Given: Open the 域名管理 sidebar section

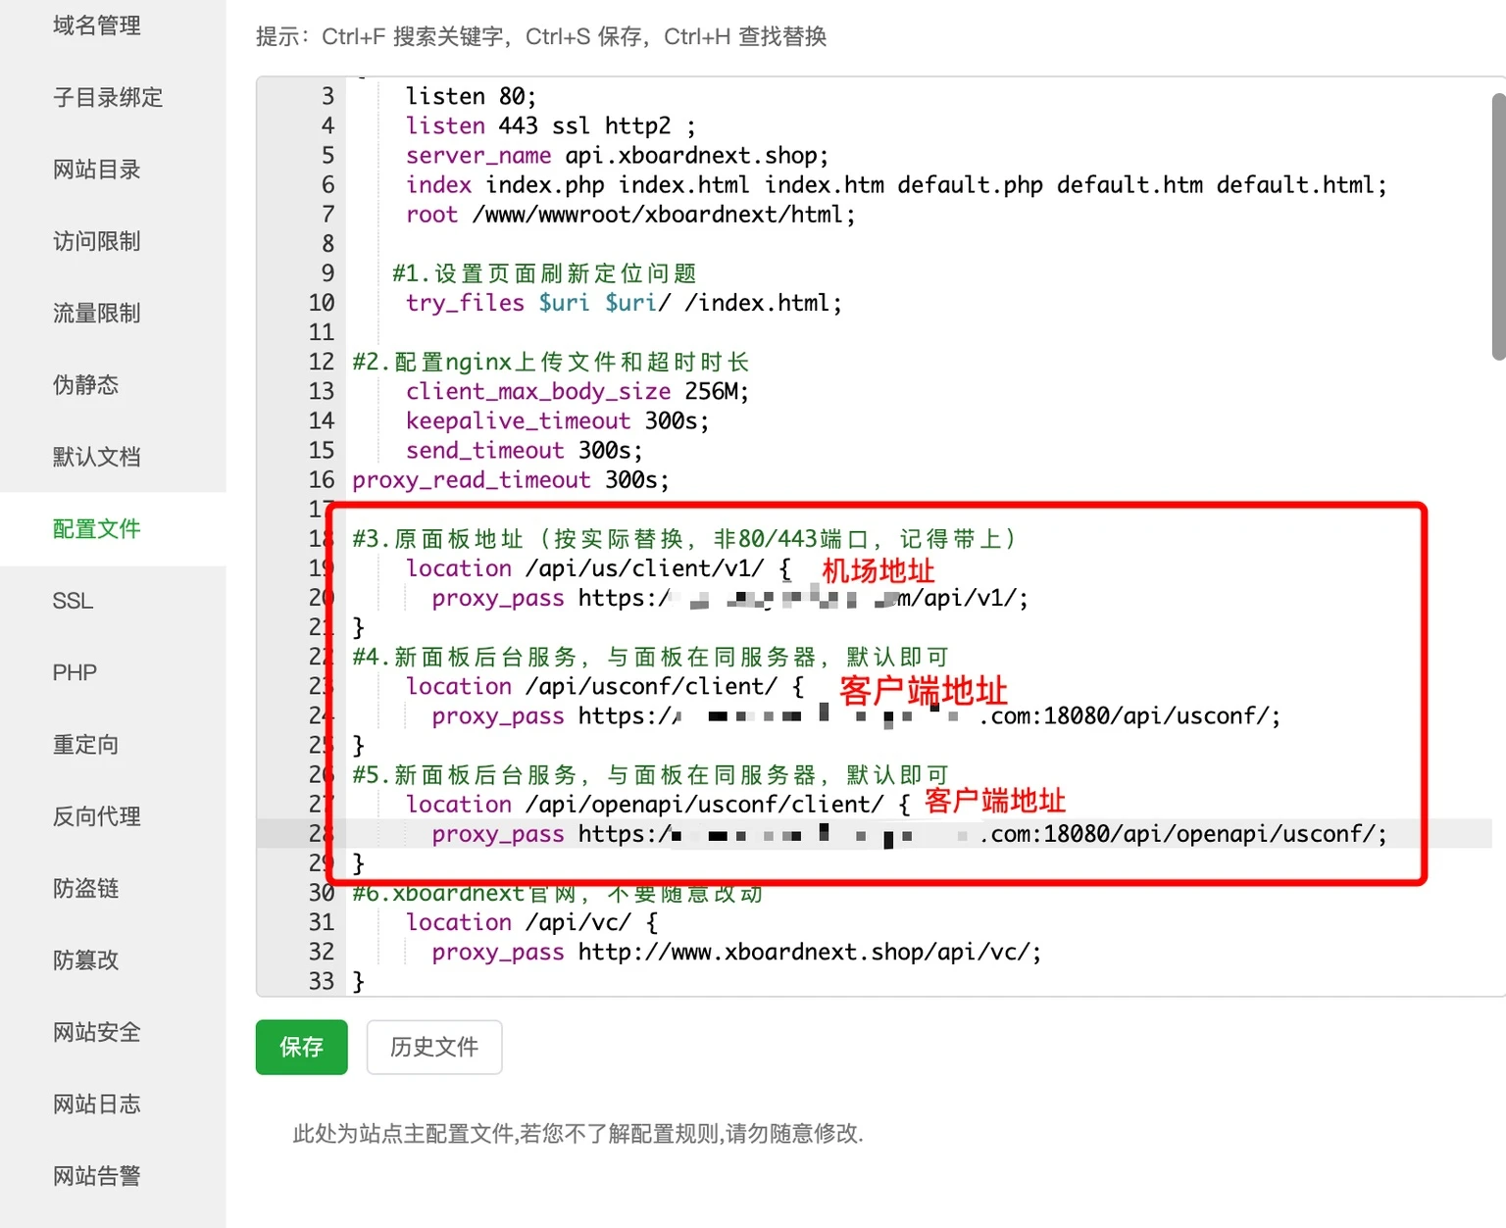Looking at the screenshot, I should (x=96, y=25).
